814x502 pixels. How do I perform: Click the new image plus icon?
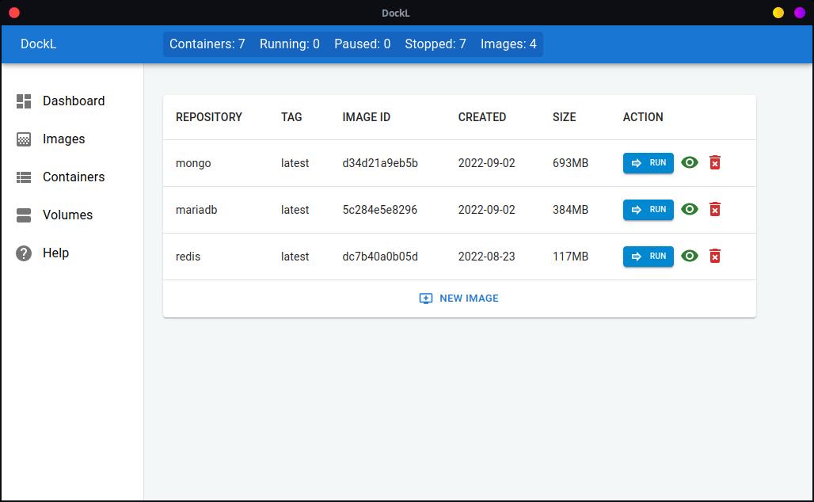pyautogui.click(x=426, y=299)
